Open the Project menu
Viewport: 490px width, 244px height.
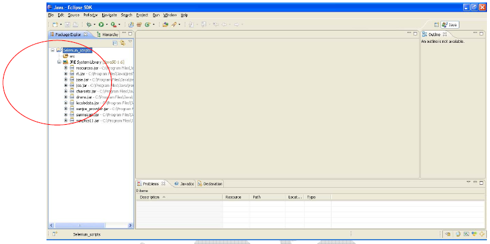point(142,15)
